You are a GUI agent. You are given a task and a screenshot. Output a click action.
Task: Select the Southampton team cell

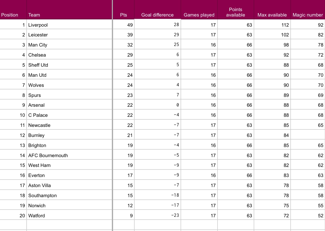pyautogui.click(x=42, y=195)
